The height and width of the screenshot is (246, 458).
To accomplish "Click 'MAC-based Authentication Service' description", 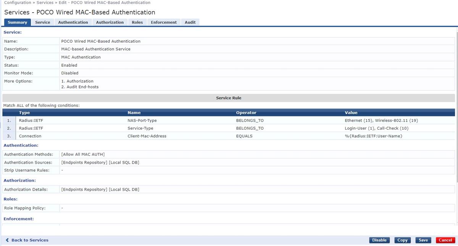I will (96, 49).
